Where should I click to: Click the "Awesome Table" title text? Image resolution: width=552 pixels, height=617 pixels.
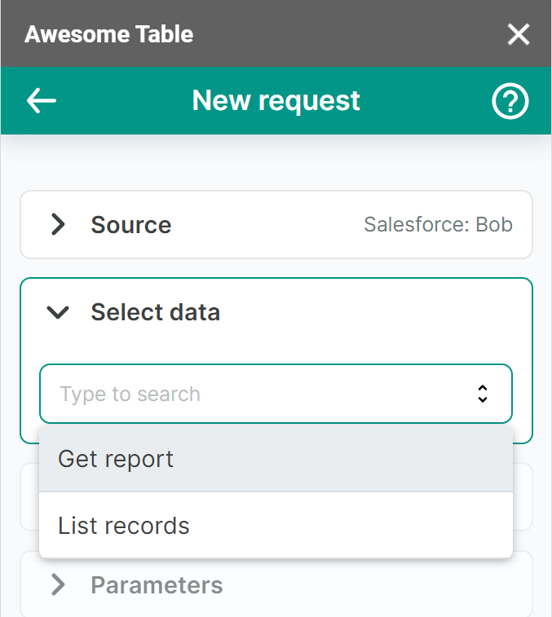click(x=108, y=34)
